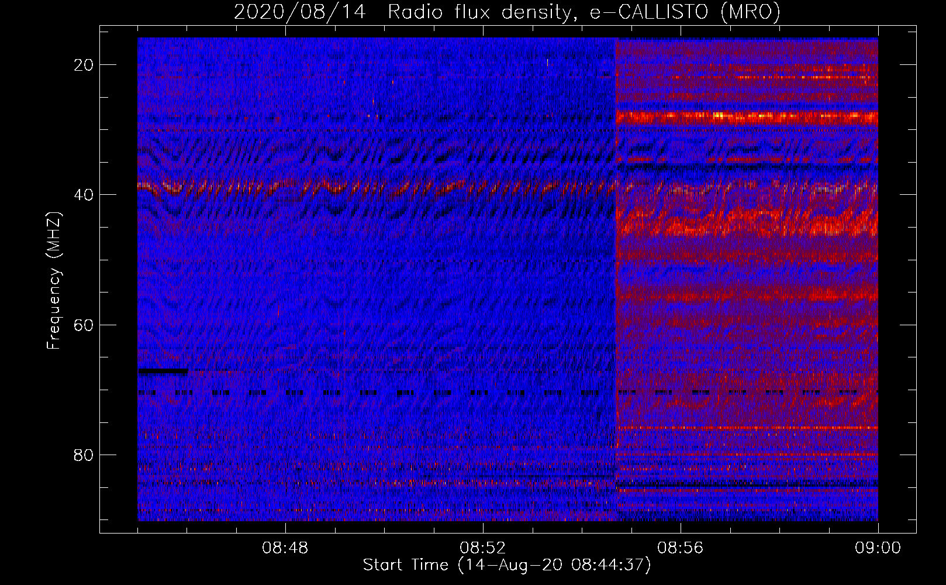Click the 'Frequency (MHZ)' axis label
Image resolution: width=946 pixels, height=585 pixels.
pyautogui.click(x=54, y=280)
